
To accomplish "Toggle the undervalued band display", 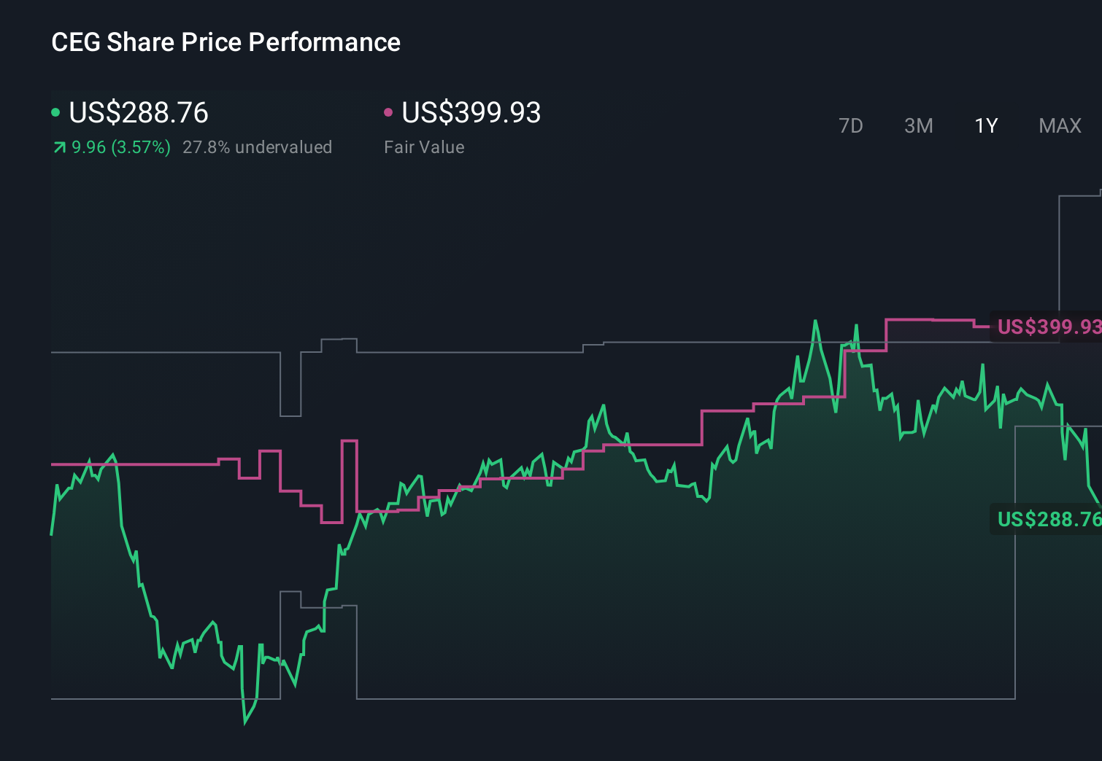I will click(258, 147).
